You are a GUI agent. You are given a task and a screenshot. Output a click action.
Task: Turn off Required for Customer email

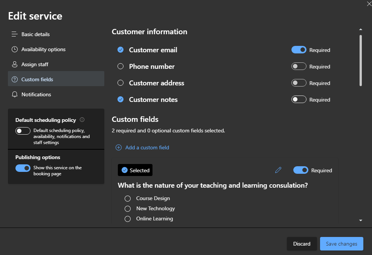coord(299,50)
